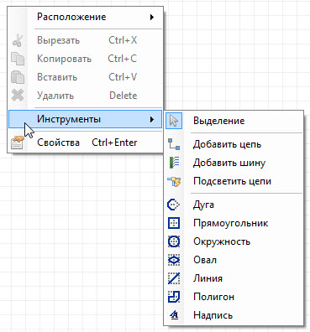
Task: Click the Добавить цепь wire icon
Action: tap(174, 144)
